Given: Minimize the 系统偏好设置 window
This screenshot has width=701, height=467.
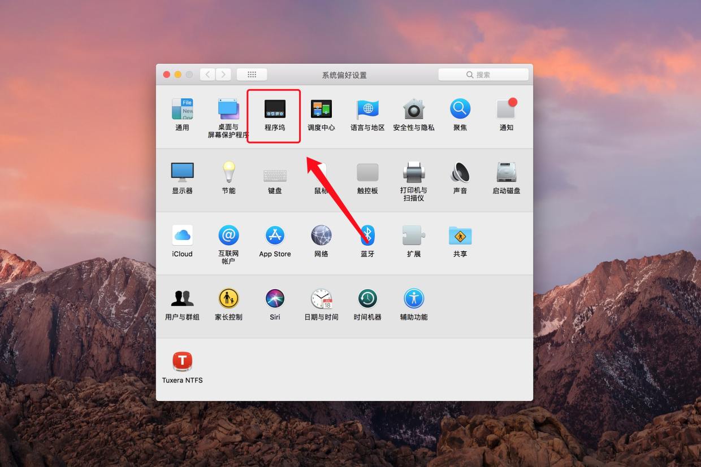Looking at the screenshot, I should pos(178,75).
